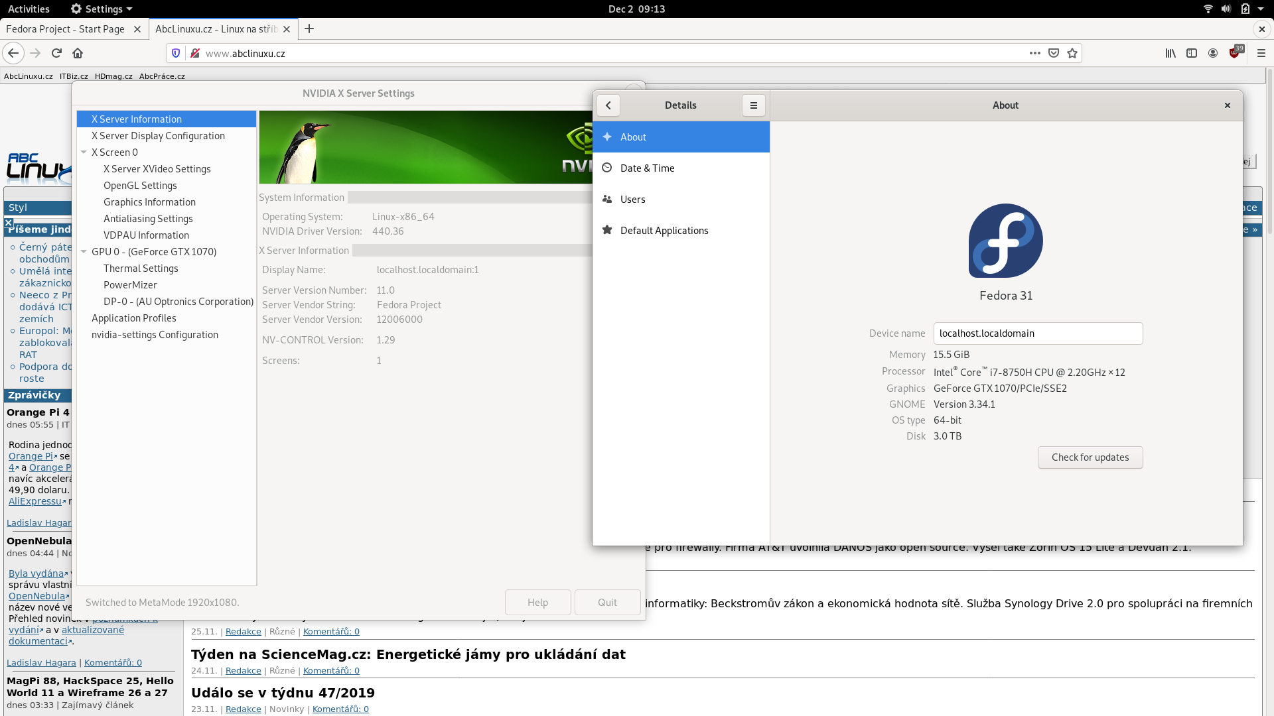Open tracking protection shield in URL bar

(176, 53)
